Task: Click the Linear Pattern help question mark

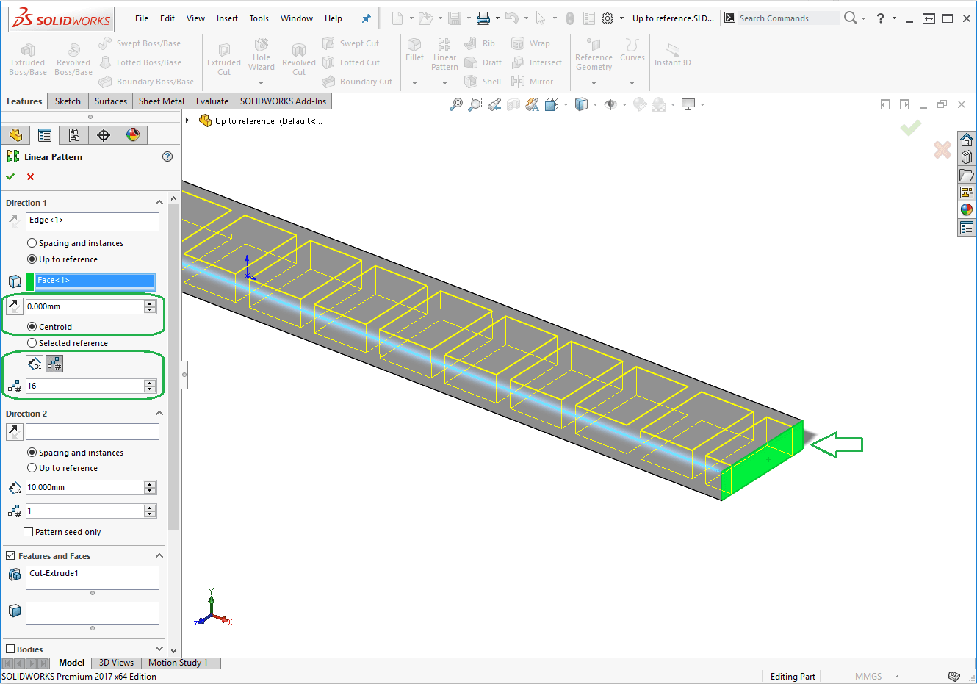Action: click(167, 156)
